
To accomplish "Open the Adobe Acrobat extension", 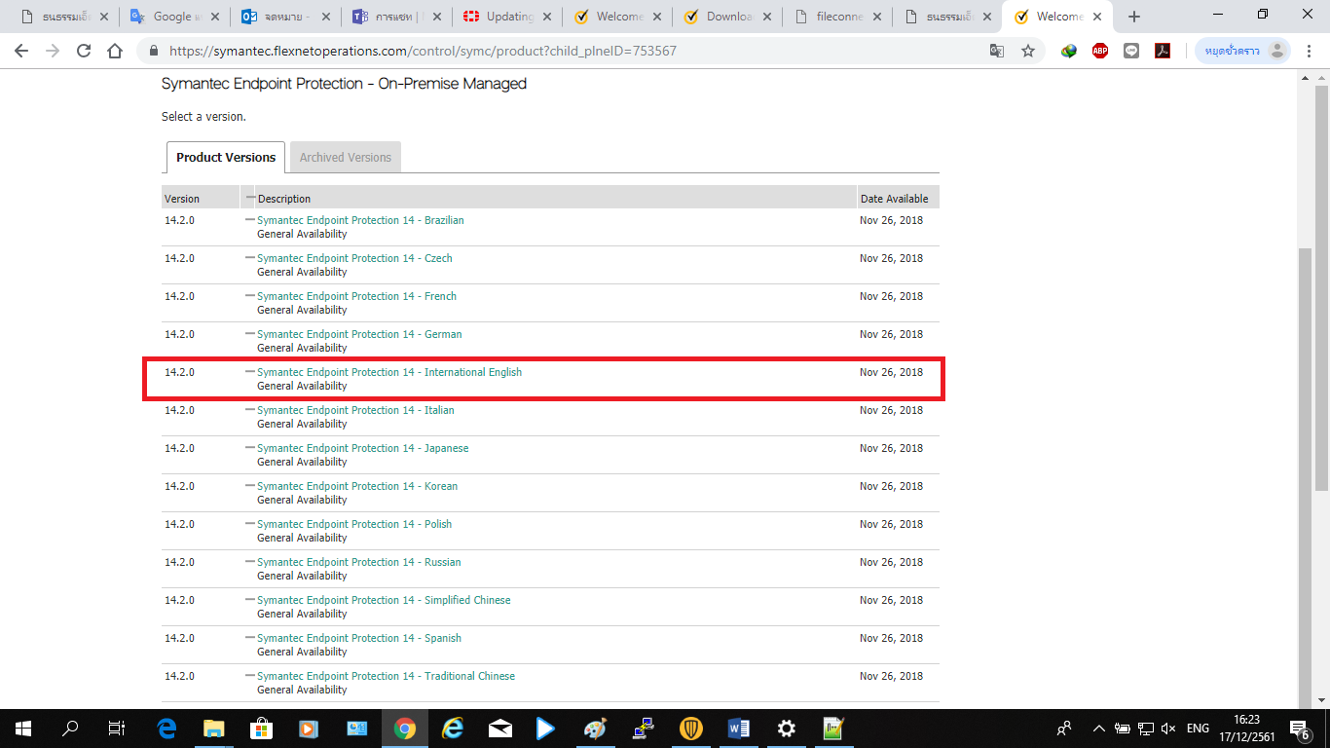I will (x=1163, y=52).
